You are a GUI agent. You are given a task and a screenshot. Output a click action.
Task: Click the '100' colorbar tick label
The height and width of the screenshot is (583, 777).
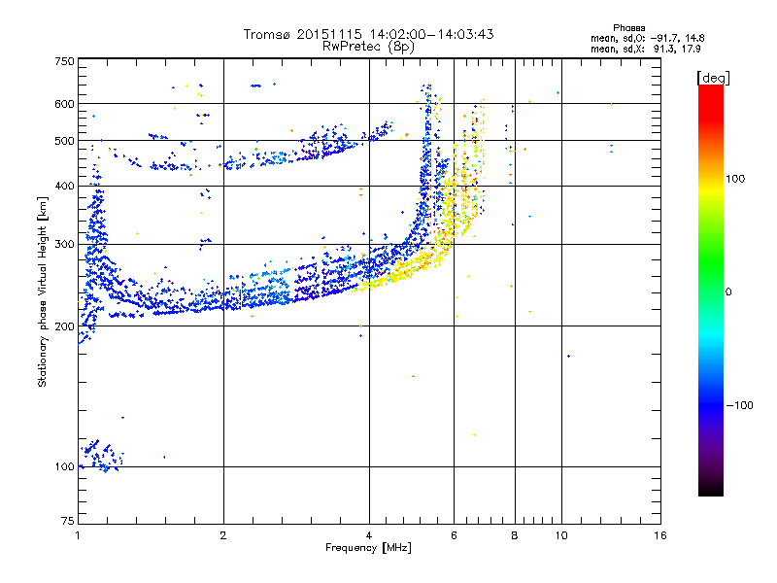click(735, 179)
